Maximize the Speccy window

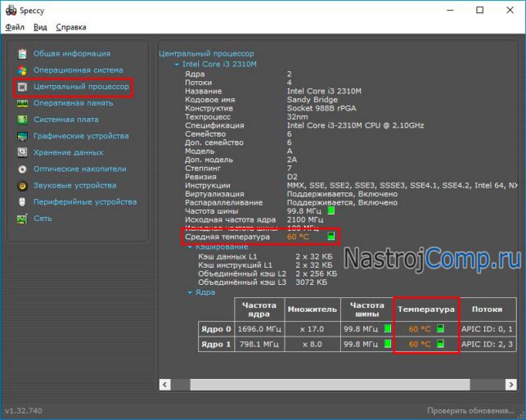(x=480, y=10)
